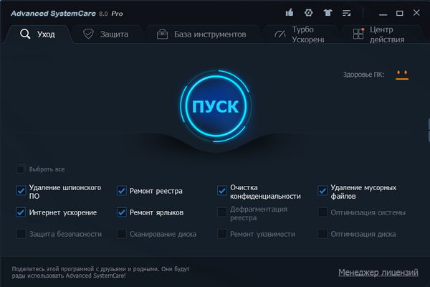Disable the Ремонт реестра checkbox
This screenshot has height=287, width=430.
point(122,191)
